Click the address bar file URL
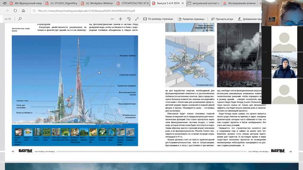Screen dimensions: 303x170 pos(87,11)
